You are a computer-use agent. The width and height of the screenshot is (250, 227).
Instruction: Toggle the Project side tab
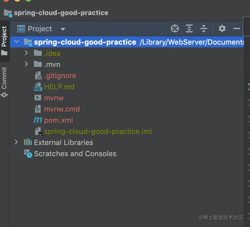(x=4, y=39)
